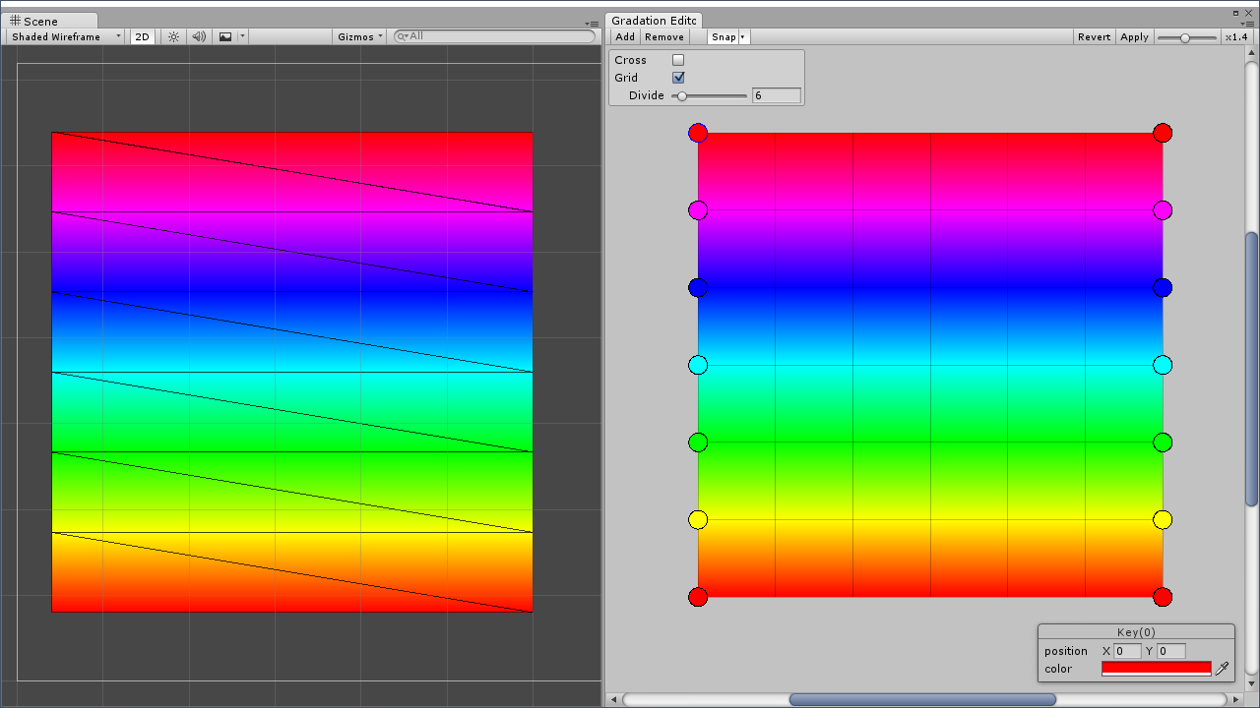
Task: Open the Snap options dropdown arrow
Action: [743, 36]
